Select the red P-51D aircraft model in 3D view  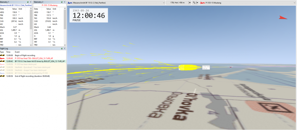point(231,67)
